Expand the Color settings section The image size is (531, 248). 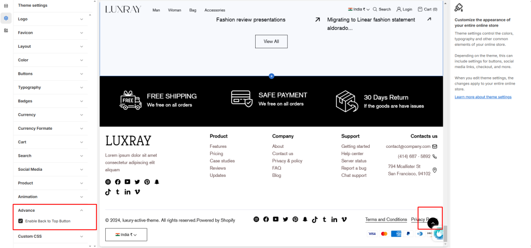tap(50, 60)
